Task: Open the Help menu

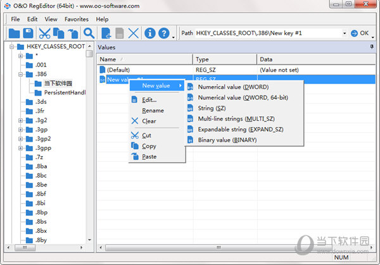Action: click(x=102, y=19)
